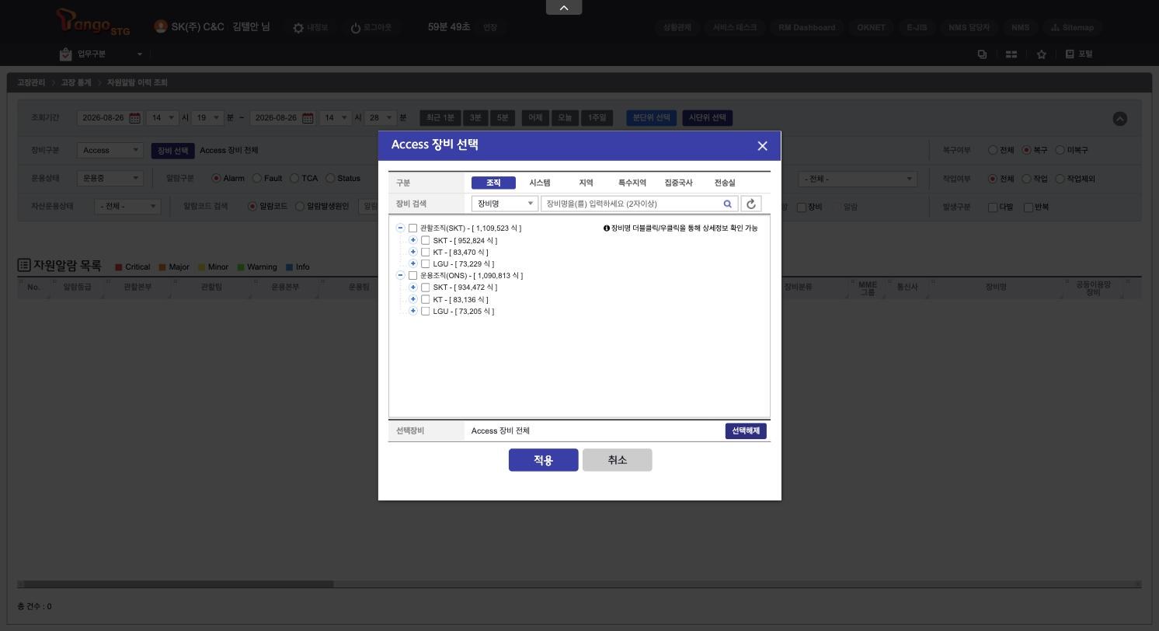1159x631 pixels.
Task: Click the 선택해제 button
Action: (x=746, y=431)
